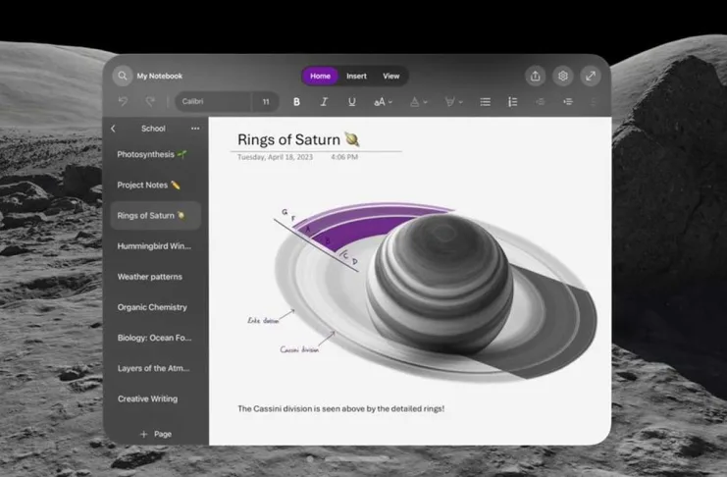Change the font size 11 field
Screen dimensions: 727x477
point(266,102)
